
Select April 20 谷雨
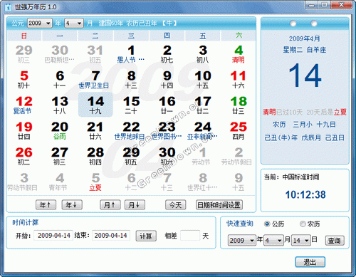click(x=60, y=131)
